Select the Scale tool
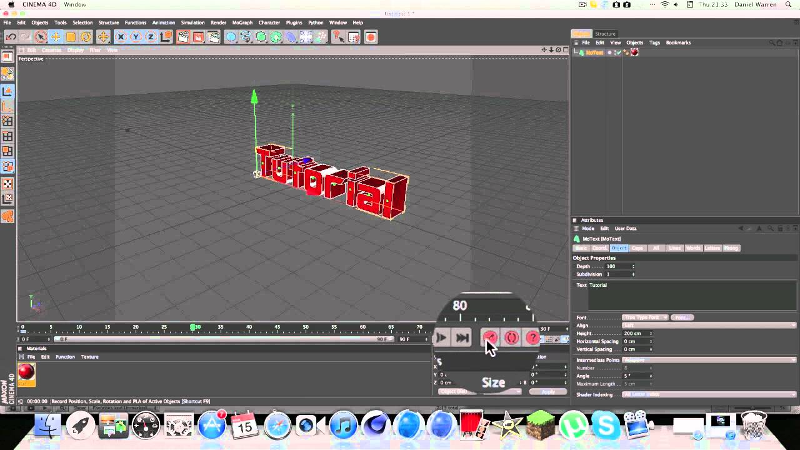Image resolution: width=800 pixels, height=450 pixels. [x=71, y=37]
